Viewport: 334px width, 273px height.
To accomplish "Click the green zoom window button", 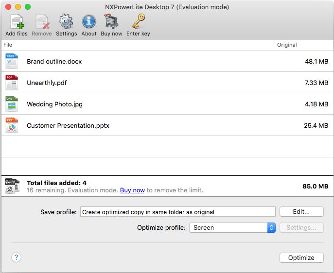I will [28, 7].
